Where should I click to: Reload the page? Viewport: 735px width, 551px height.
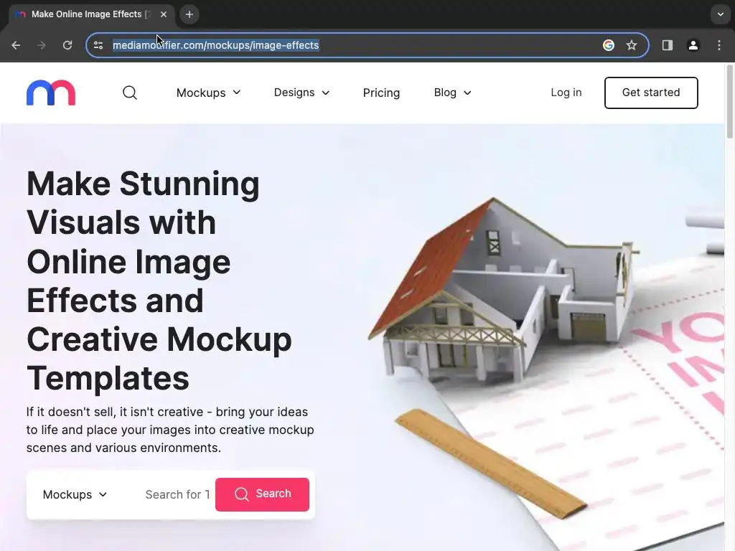[x=67, y=45]
